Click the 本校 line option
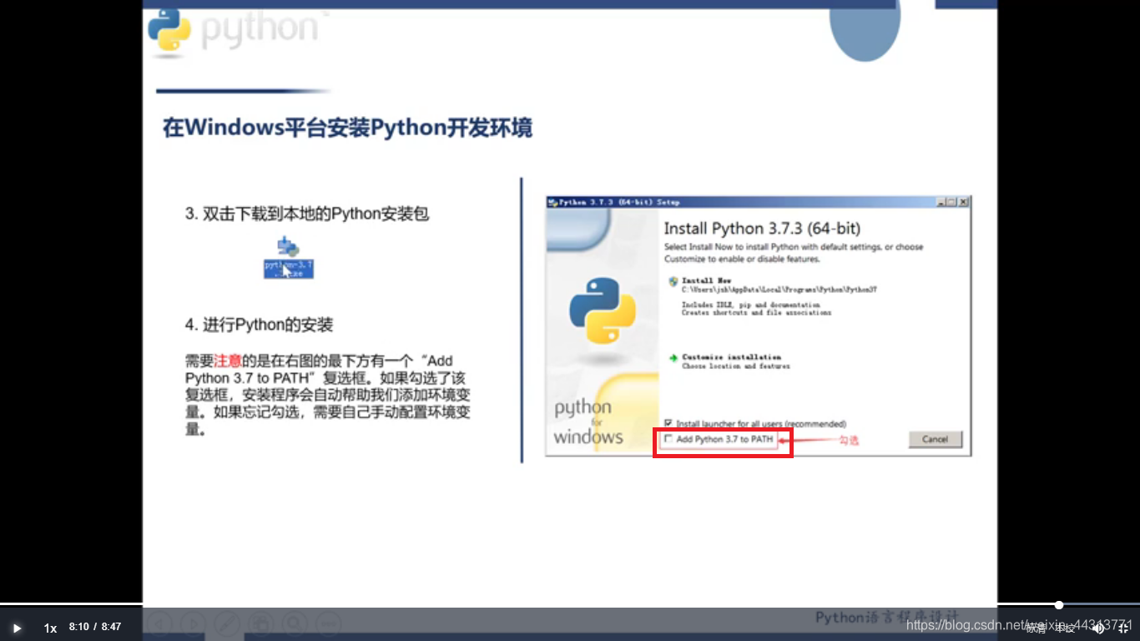The width and height of the screenshot is (1140, 641). point(1066,628)
